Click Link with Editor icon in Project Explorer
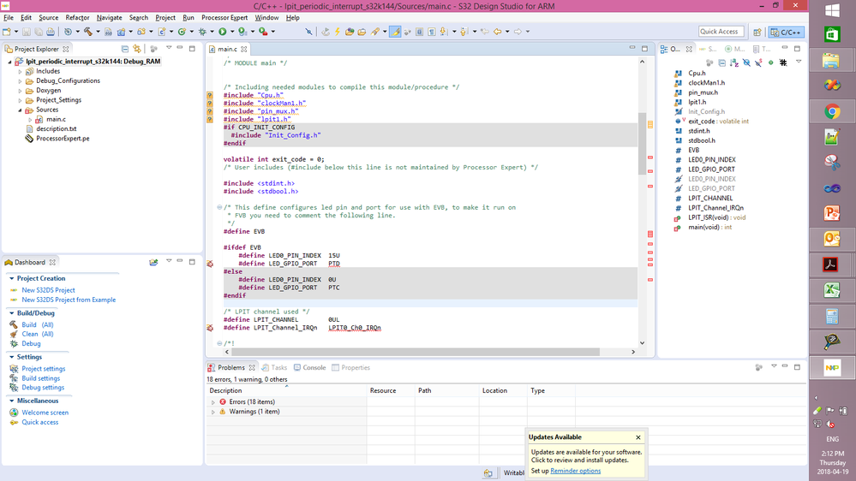This screenshot has width=856, height=481. click(x=137, y=49)
